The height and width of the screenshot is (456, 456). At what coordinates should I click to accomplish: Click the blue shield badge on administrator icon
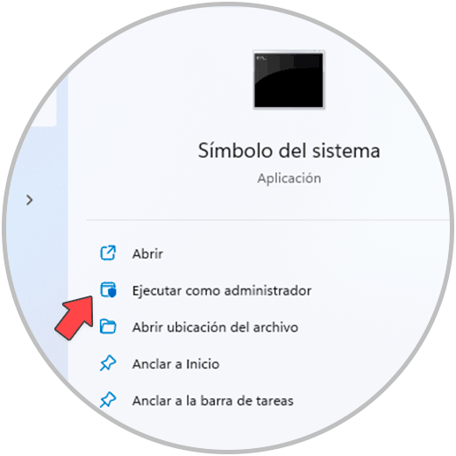coord(112,293)
